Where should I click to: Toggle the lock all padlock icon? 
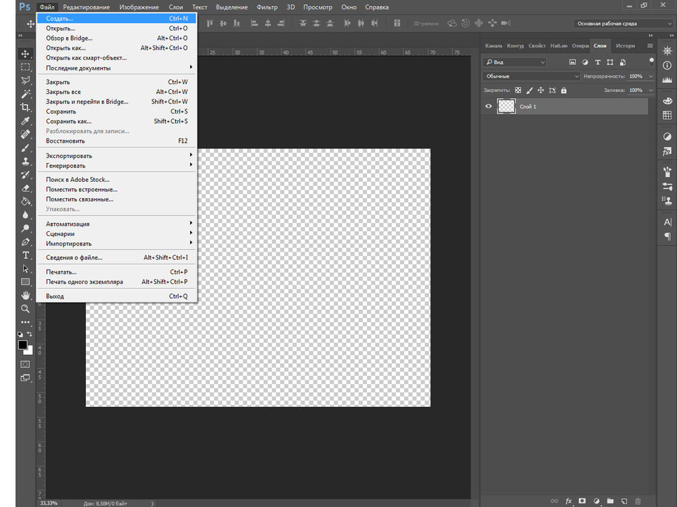pyautogui.click(x=564, y=90)
